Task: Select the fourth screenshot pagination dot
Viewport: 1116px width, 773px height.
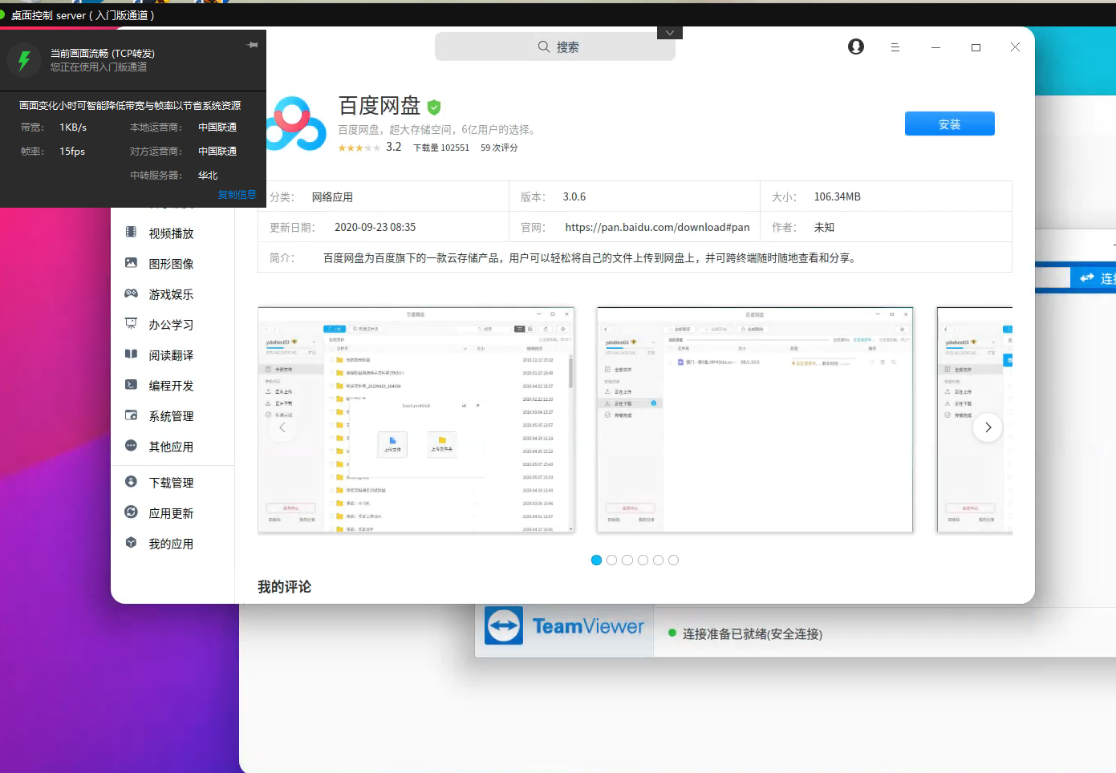Action: [643, 561]
